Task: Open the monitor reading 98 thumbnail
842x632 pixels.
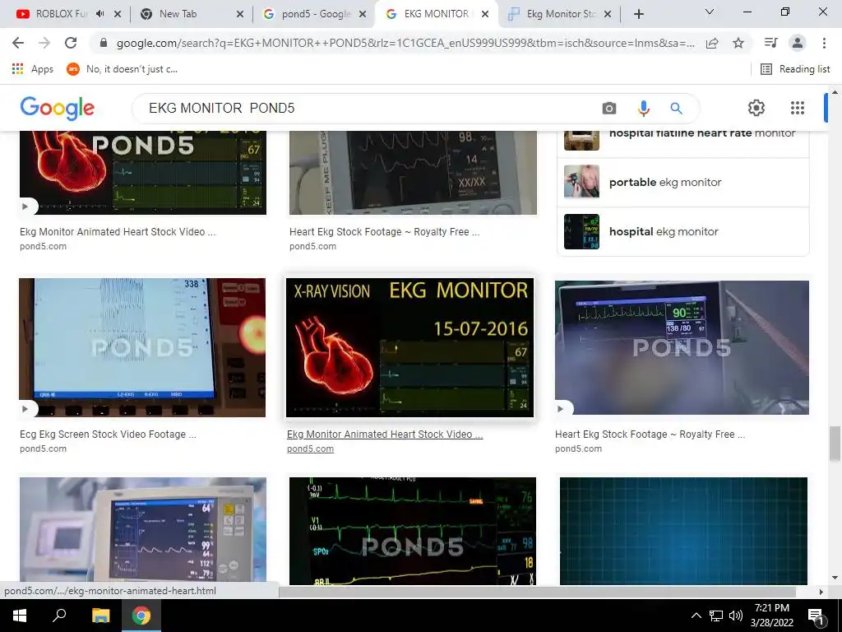Action: pyautogui.click(x=413, y=173)
